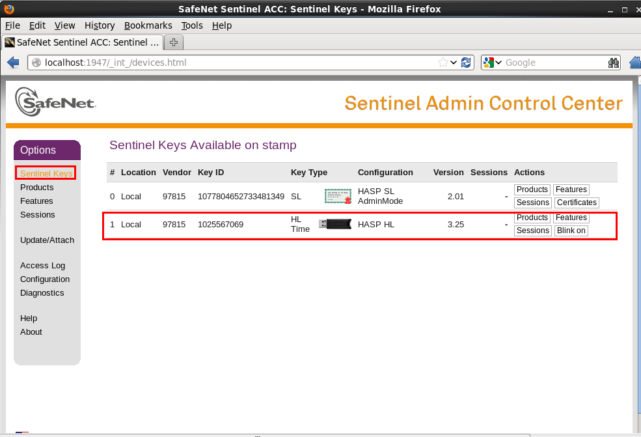Click the Sentinel Keys Available on stamp heading
Image resolution: width=641 pixels, height=437 pixels.
click(203, 145)
